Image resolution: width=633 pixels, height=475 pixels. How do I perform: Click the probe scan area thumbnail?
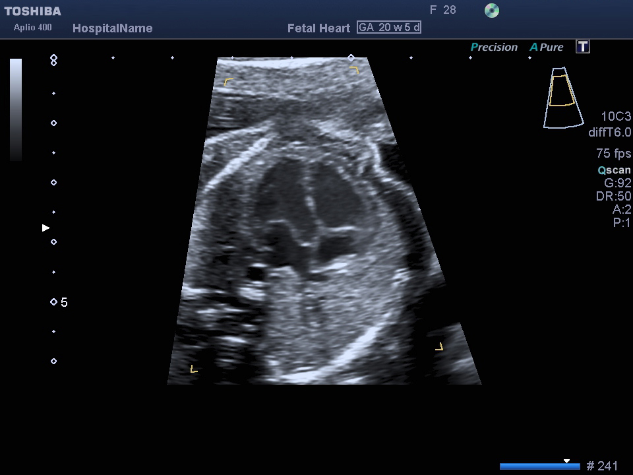(563, 98)
